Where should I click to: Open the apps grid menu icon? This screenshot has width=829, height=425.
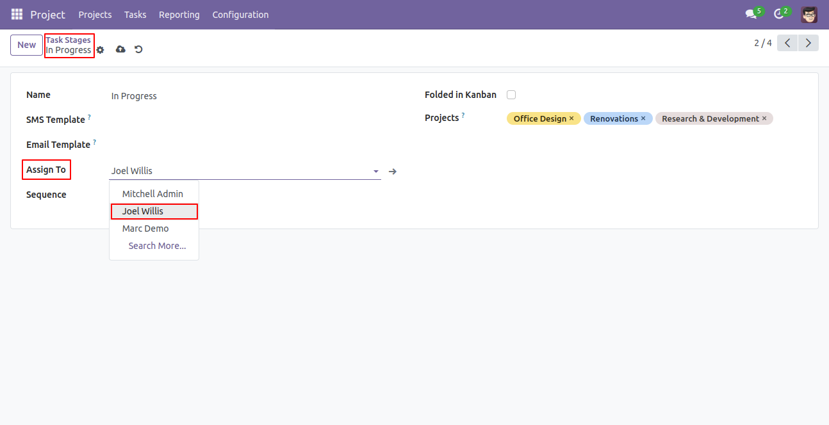[17, 14]
